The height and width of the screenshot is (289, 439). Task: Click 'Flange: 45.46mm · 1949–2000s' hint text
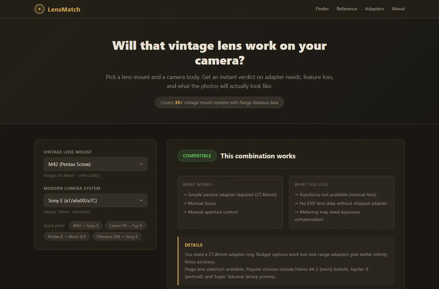tap(71, 176)
